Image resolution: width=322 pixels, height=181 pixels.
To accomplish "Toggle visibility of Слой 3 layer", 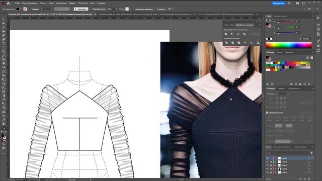I will [x=267, y=169].
